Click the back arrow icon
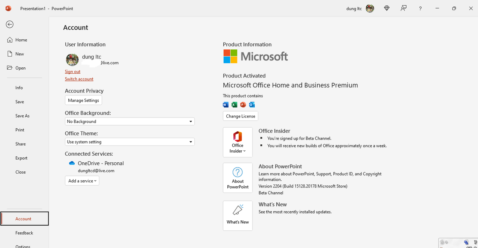The height and width of the screenshot is (248, 478). [x=10, y=24]
